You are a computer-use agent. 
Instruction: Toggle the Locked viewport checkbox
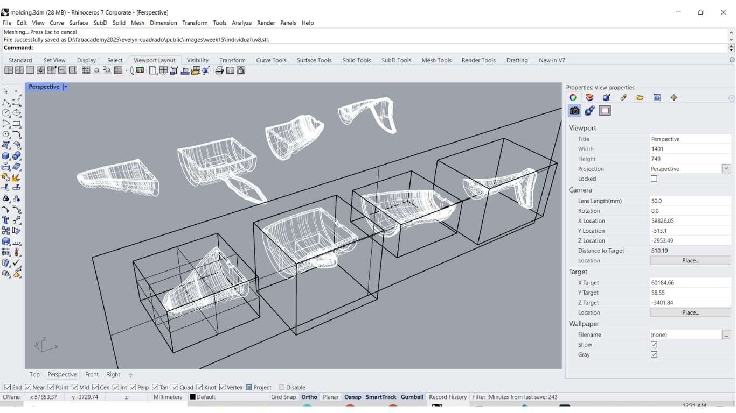coord(654,179)
